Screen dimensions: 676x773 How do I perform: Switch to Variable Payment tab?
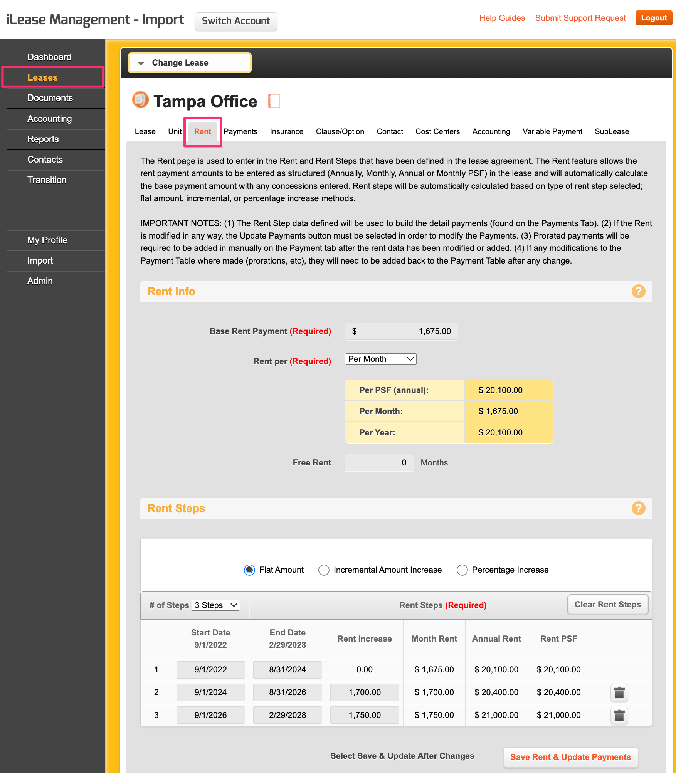coord(553,131)
